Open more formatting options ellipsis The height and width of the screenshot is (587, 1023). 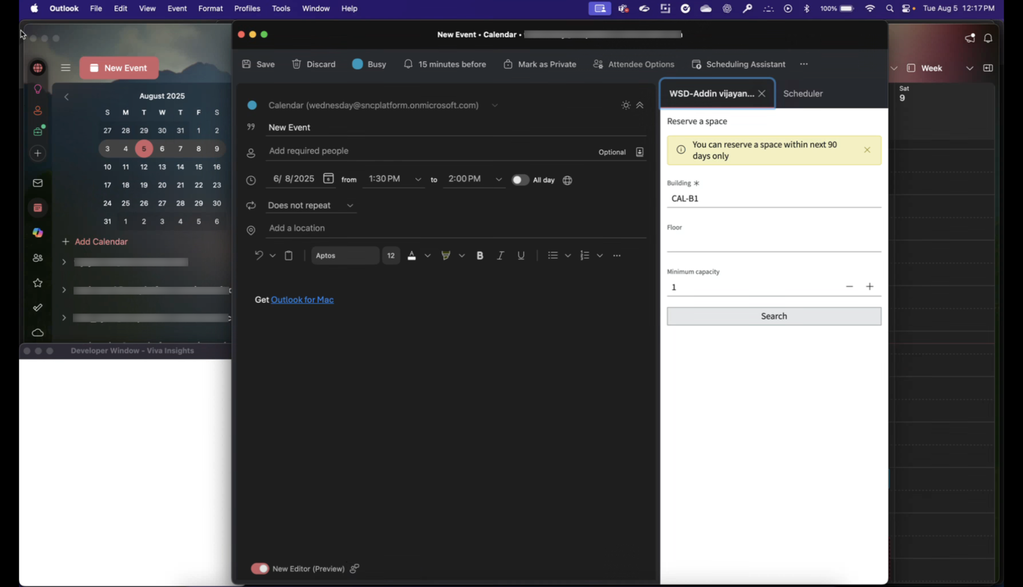pyautogui.click(x=617, y=256)
